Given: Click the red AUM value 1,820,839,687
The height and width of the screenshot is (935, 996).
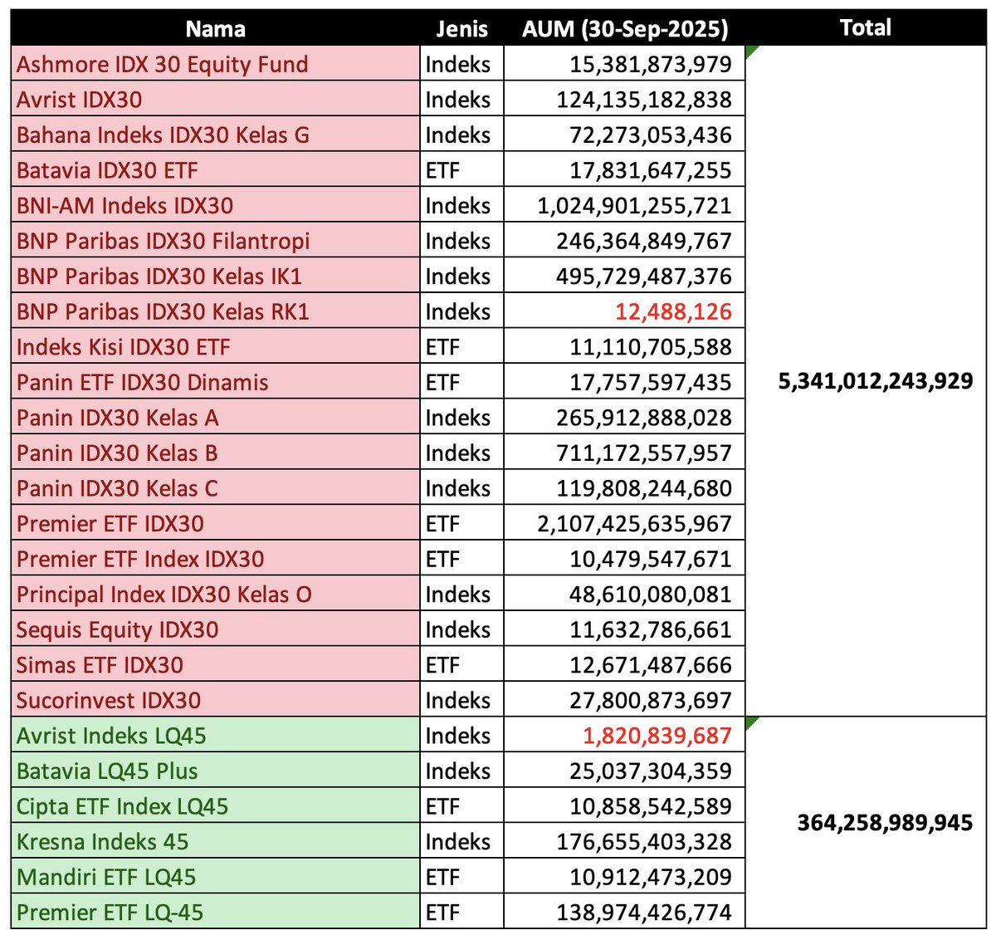Looking at the screenshot, I should [x=657, y=736].
